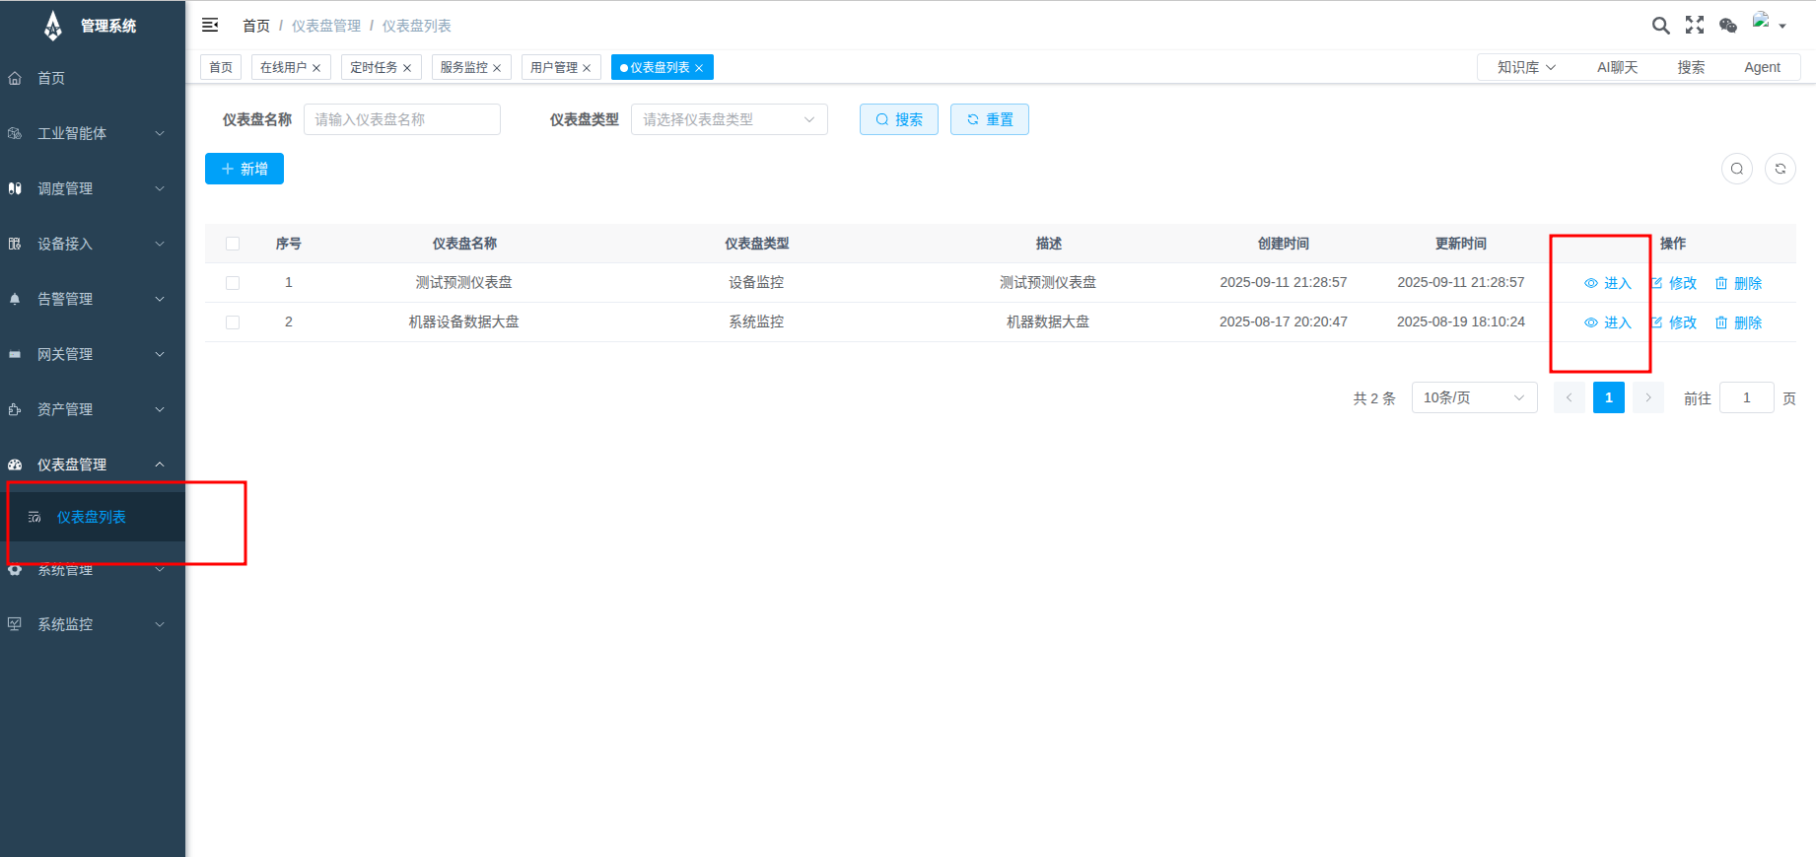The height and width of the screenshot is (857, 1816).
Task: Click the 新增 button
Action: 244,169
